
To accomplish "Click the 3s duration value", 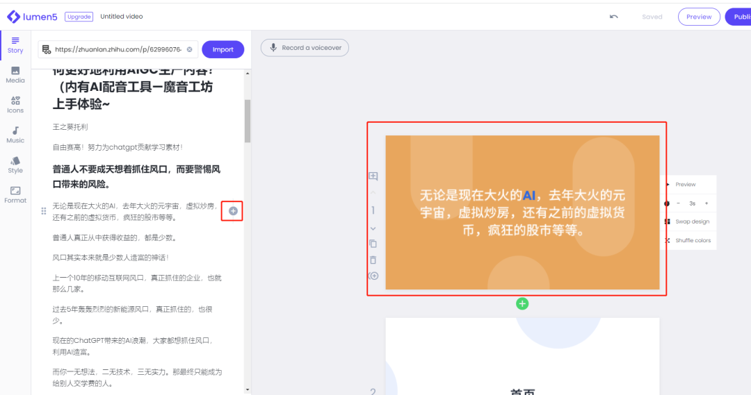I will 692,203.
